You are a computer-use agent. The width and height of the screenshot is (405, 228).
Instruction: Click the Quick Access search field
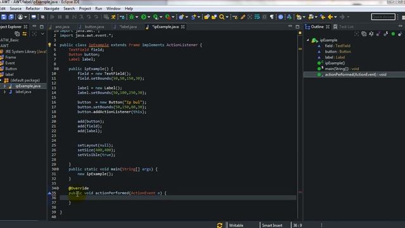click(x=383, y=17)
